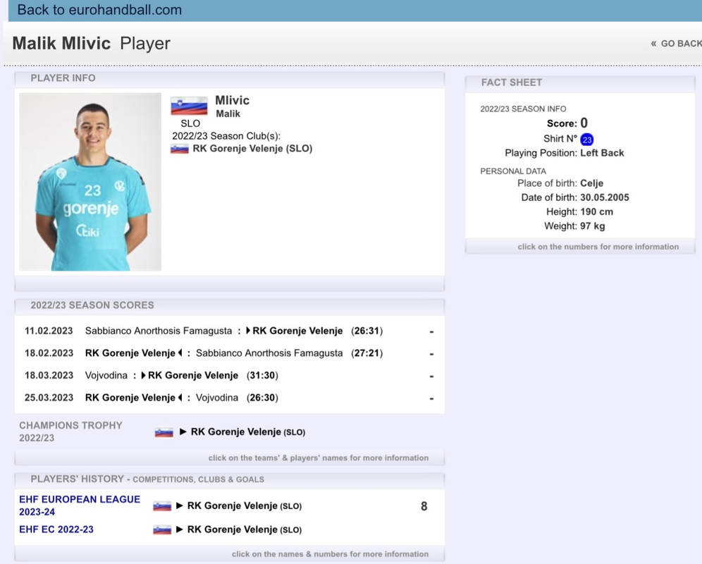Open RK Gorenje Velenje in 11.02.2023 match
Image resolution: width=702 pixels, height=564 pixels.
(x=297, y=331)
